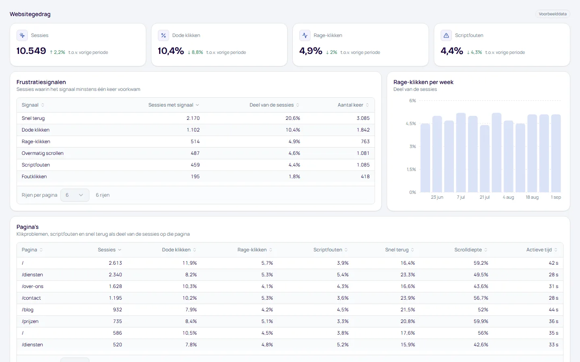580x362 pixels.
Task: Click the Rage-klikken pulse icon
Action: pyautogui.click(x=305, y=35)
